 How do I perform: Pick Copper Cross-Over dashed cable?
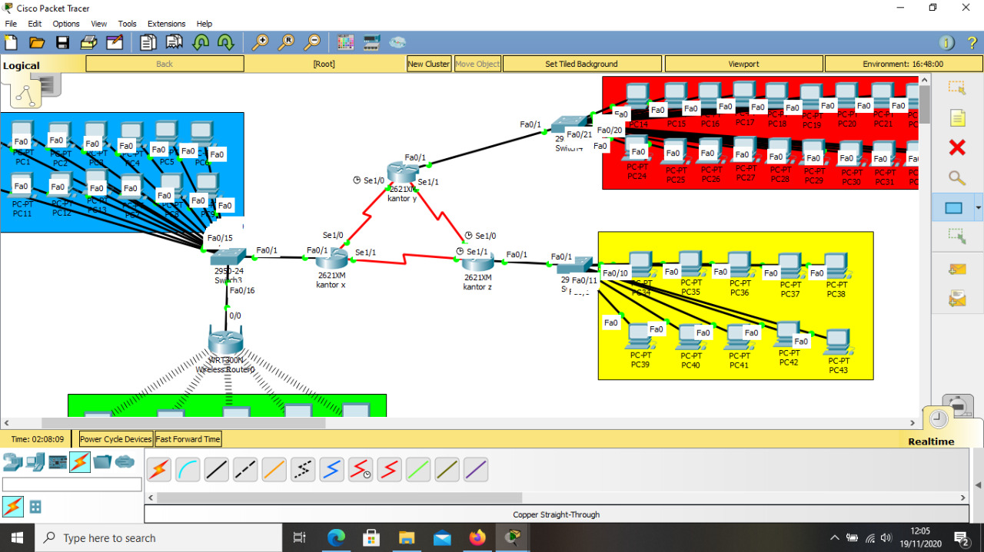(x=245, y=469)
